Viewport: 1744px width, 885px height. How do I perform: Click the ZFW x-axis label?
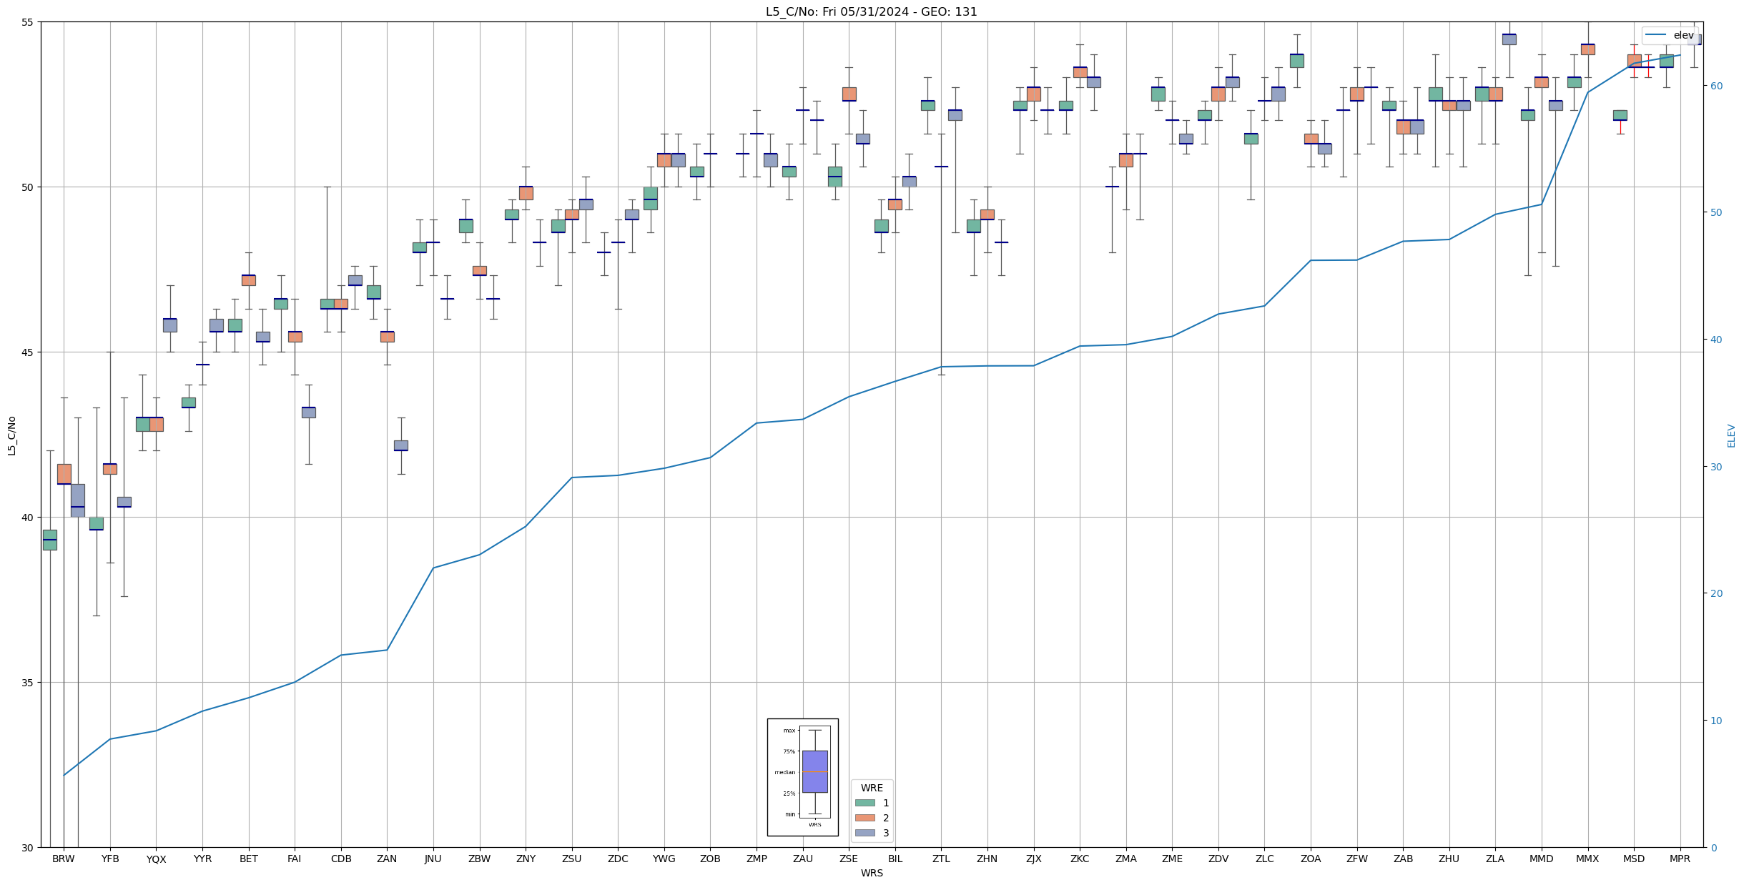(x=1357, y=859)
